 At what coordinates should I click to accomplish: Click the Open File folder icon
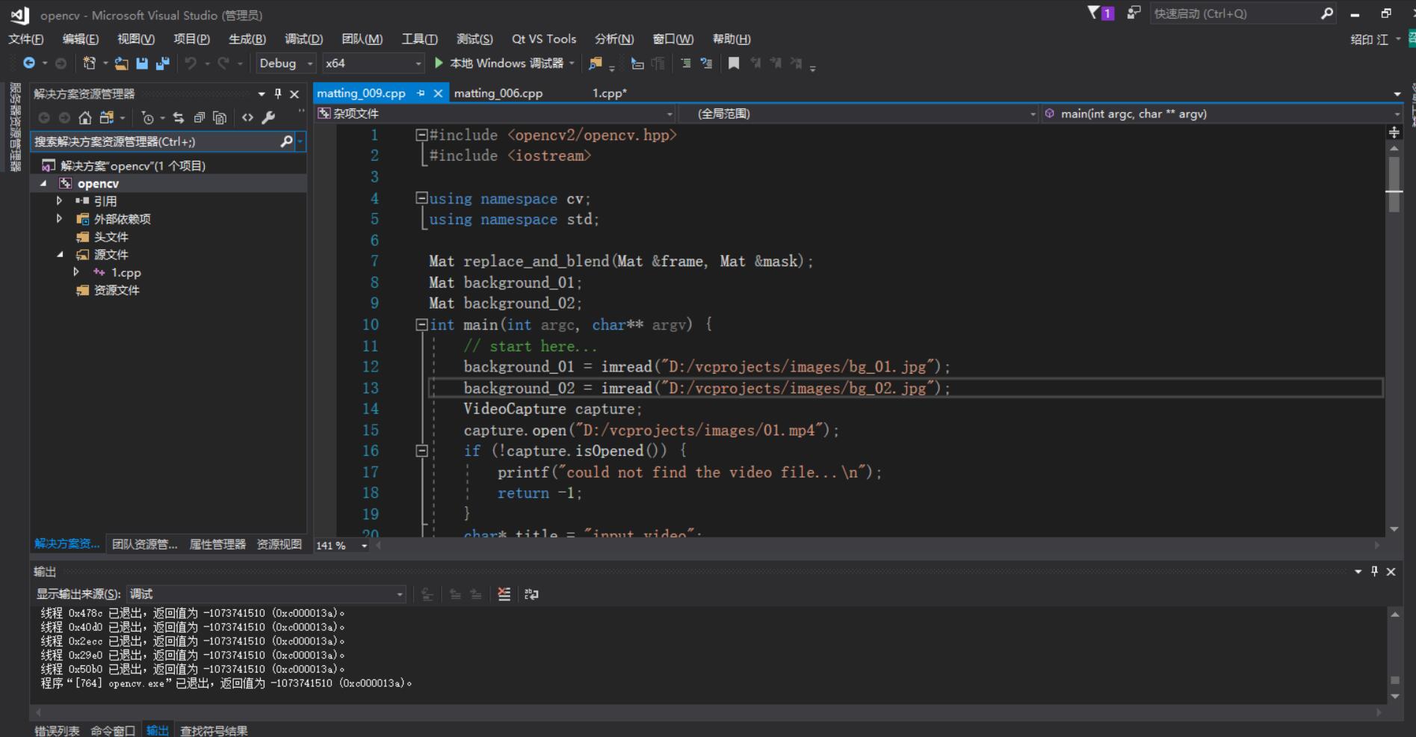click(x=121, y=64)
